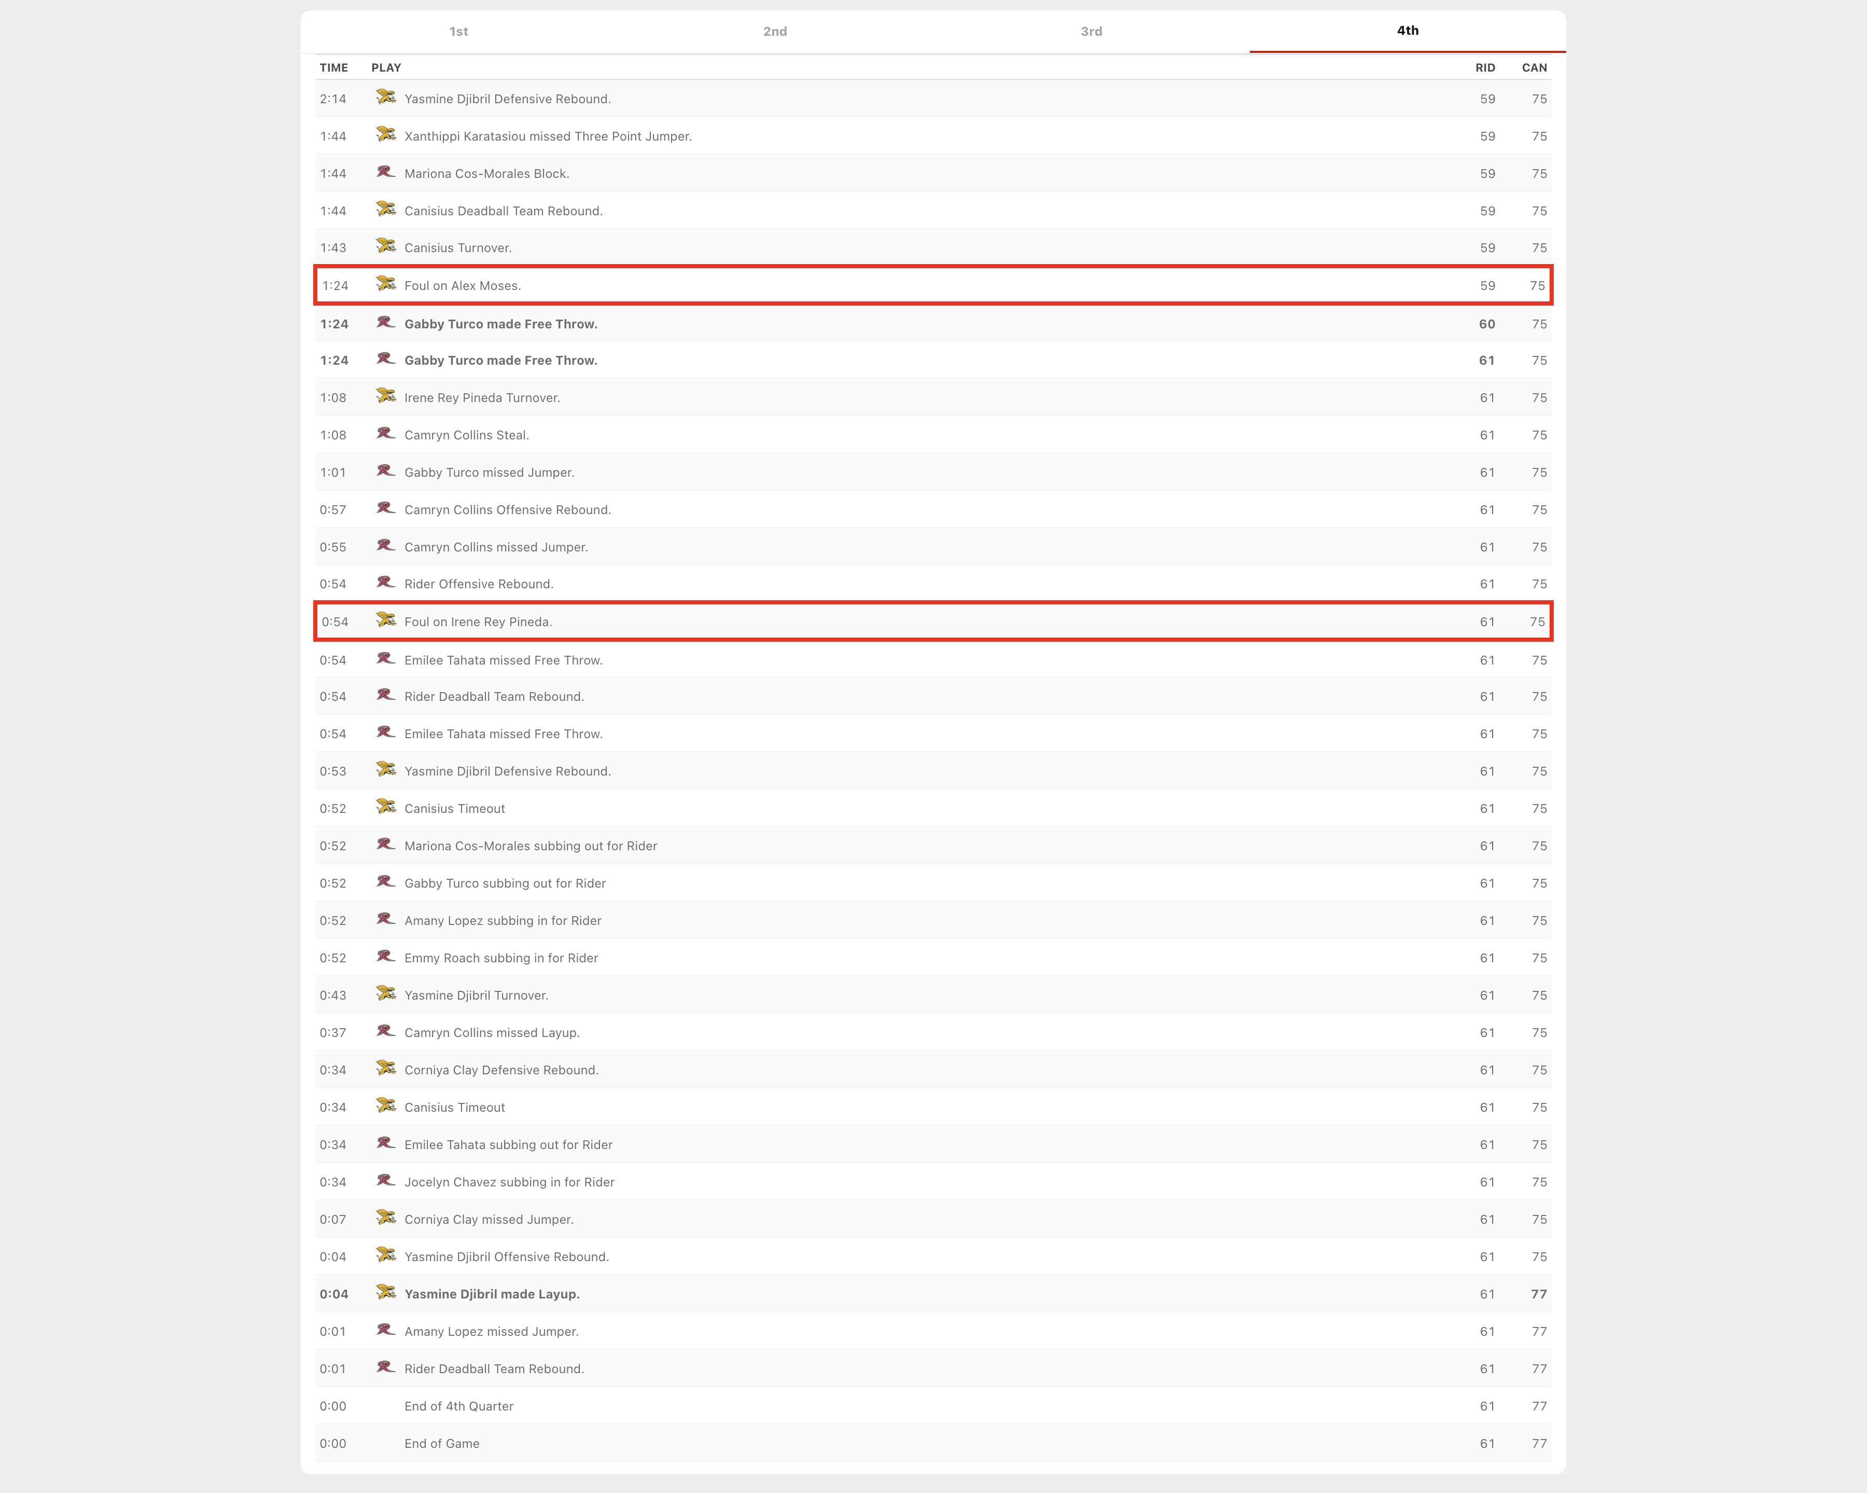1867x1493 pixels.
Task: Click Rider logo beside Camryn Collins Steal
Action: pos(385,434)
